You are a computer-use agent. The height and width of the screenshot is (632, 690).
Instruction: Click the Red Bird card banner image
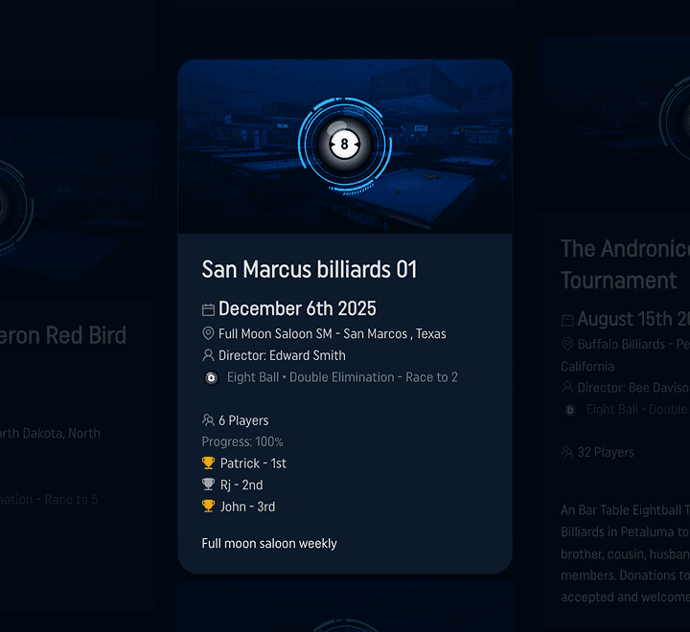pos(80,210)
